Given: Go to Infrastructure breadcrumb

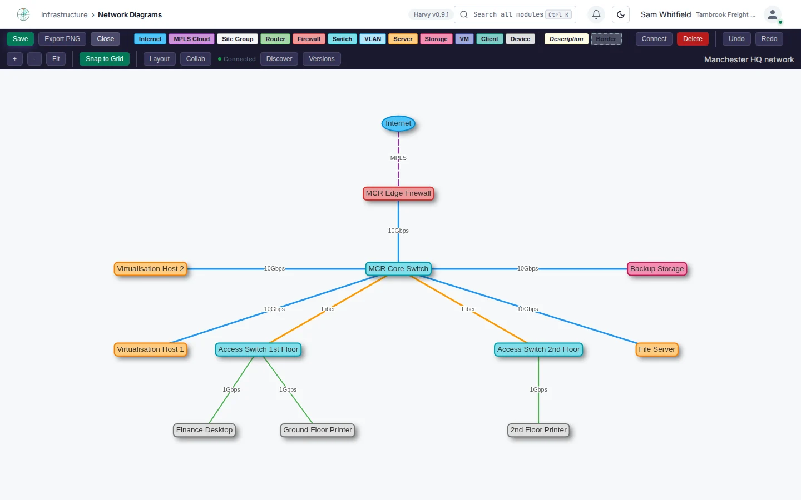Looking at the screenshot, I should 64,14.
